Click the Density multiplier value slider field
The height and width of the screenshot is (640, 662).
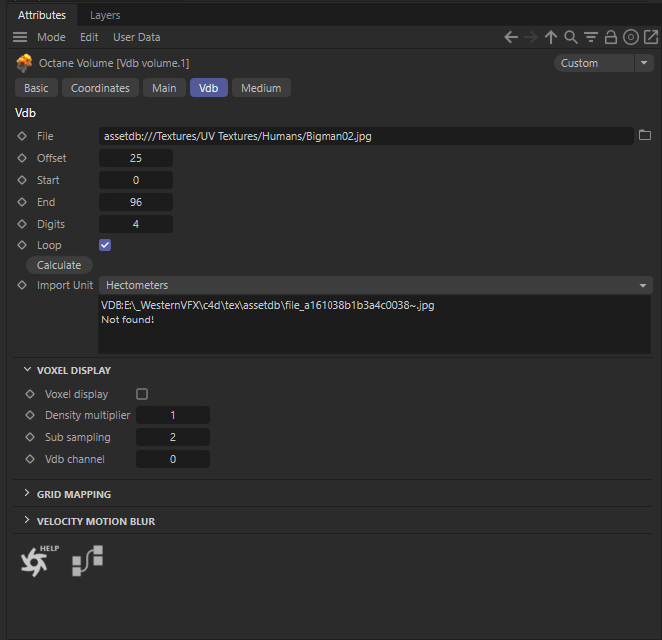coord(172,415)
